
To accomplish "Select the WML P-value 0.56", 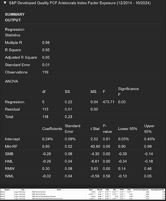I will click(106, 176).
